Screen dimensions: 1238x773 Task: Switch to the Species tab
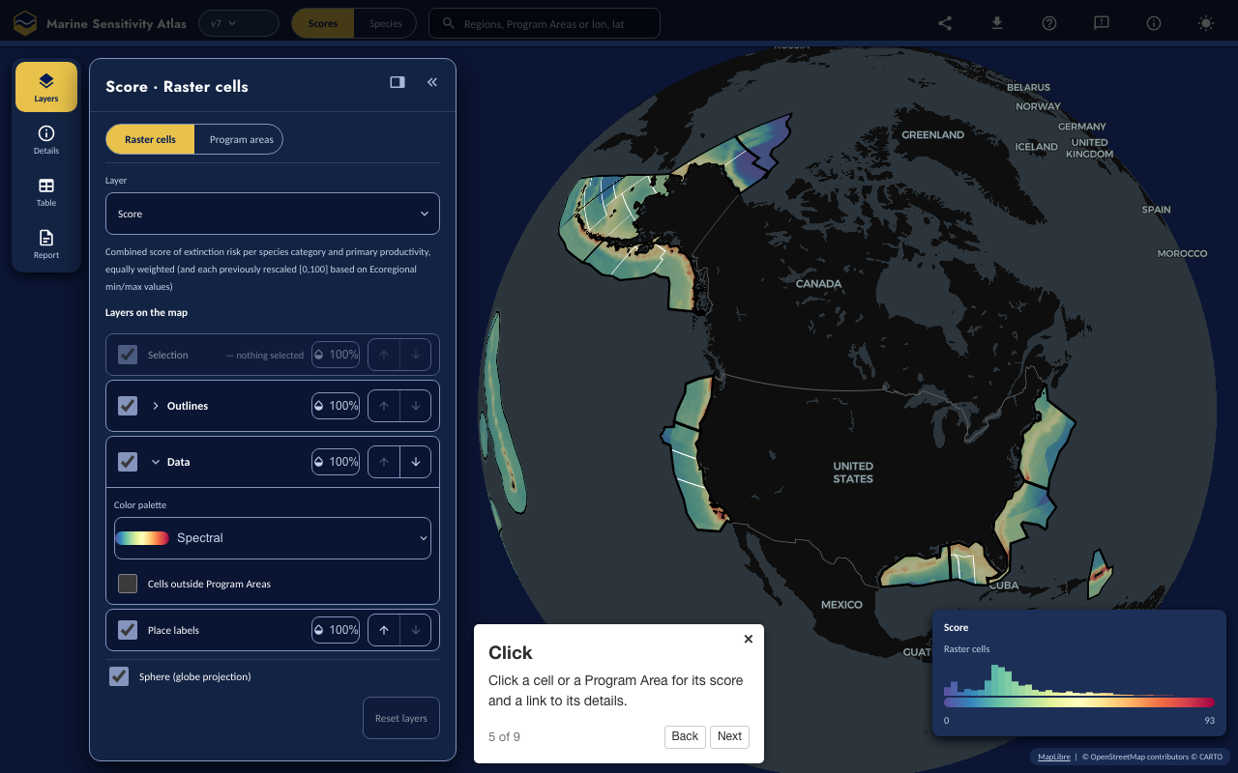point(385,23)
